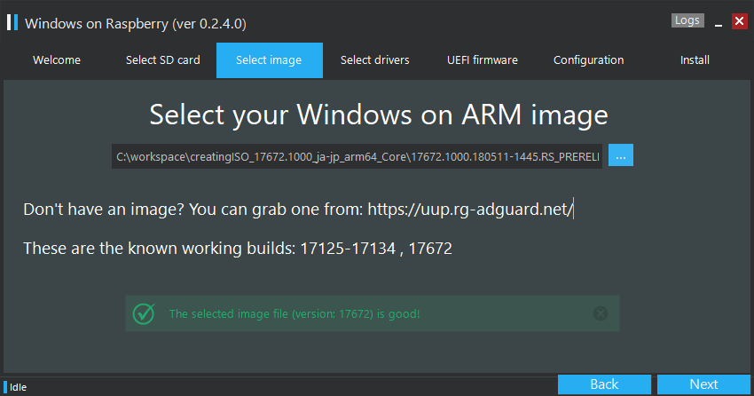Click the Select image tab

[270, 60]
